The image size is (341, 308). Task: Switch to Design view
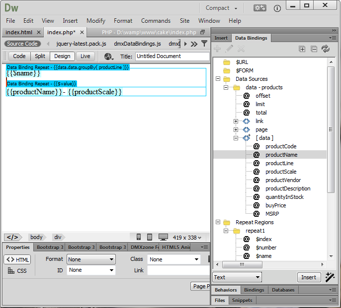pyautogui.click(x=62, y=56)
